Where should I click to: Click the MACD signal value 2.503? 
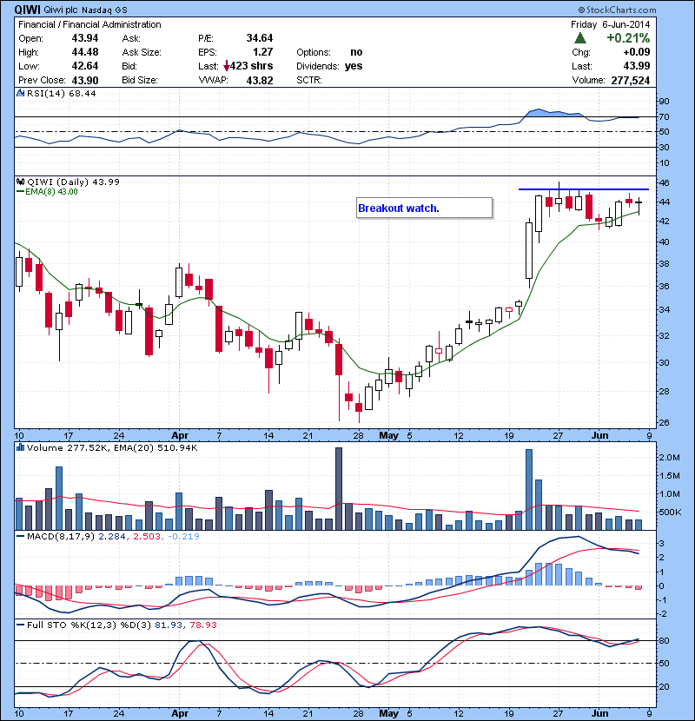[x=147, y=536]
